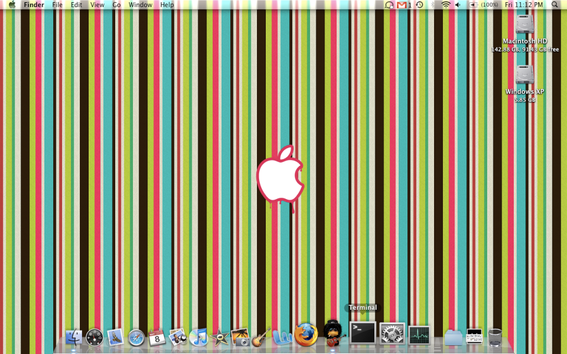Open the Window menu
Viewport: 567px width, 354px height.
pos(140,5)
